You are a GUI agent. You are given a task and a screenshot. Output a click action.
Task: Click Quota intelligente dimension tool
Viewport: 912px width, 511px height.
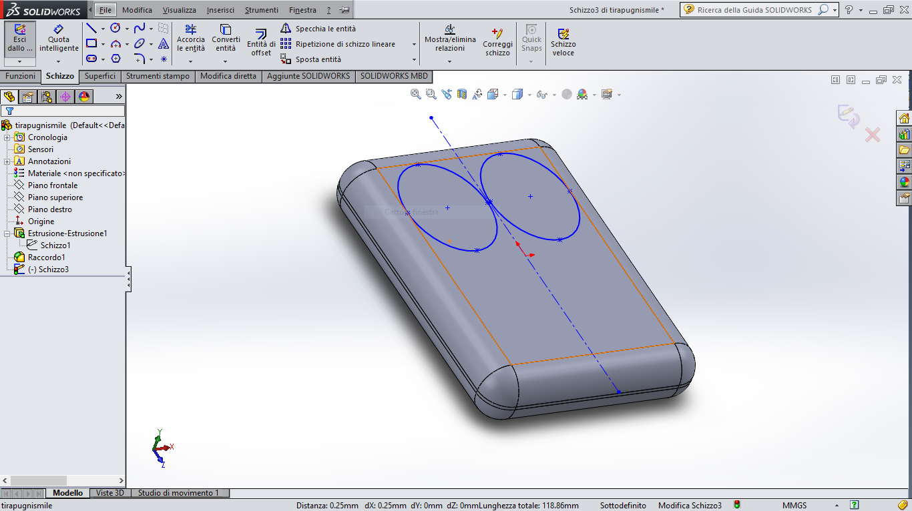59,38
